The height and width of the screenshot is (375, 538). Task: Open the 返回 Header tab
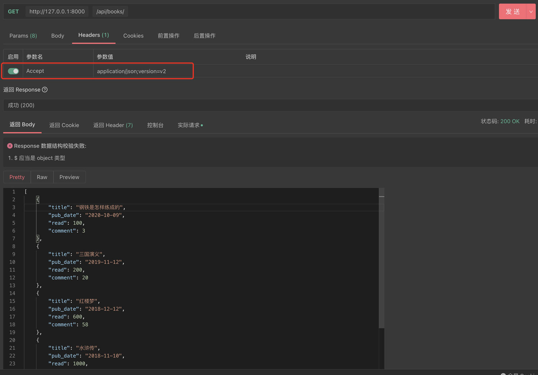tap(113, 125)
